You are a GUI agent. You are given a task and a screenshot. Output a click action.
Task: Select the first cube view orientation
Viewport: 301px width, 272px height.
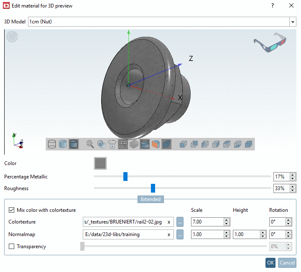click(x=183, y=145)
